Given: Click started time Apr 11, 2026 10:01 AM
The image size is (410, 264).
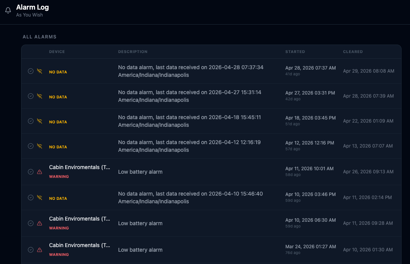Looking at the screenshot, I should click(x=310, y=169).
